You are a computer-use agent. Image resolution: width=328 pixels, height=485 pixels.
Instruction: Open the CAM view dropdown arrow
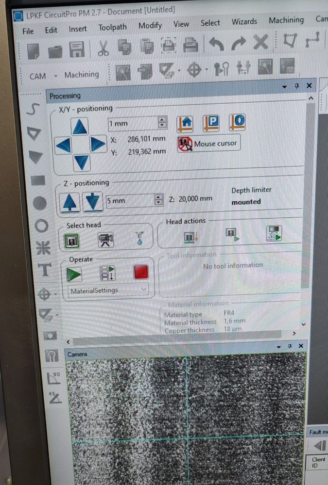[56, 76]
